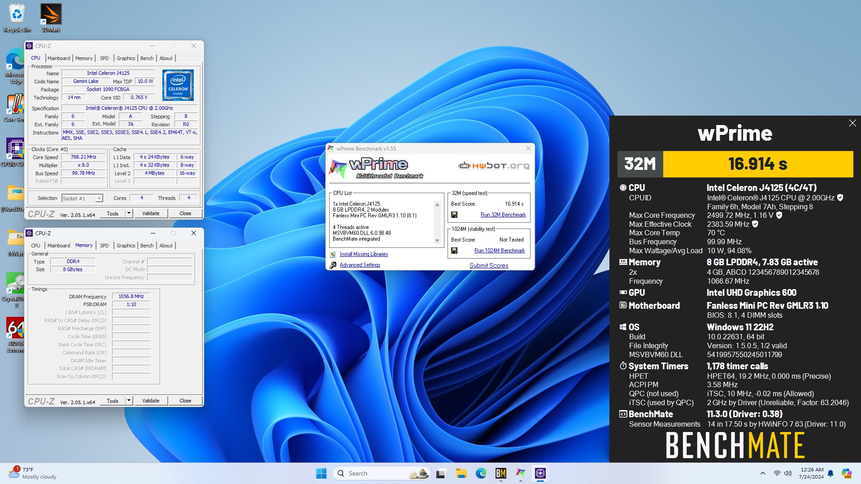861x484 pixels.
Task: Switch to wPrime via taskbar icon
Action: pos(520,473)
